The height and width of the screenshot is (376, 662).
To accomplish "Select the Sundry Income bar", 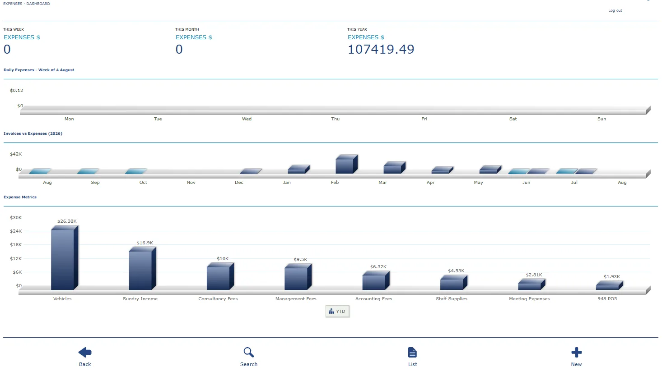I will coord(142,268).
